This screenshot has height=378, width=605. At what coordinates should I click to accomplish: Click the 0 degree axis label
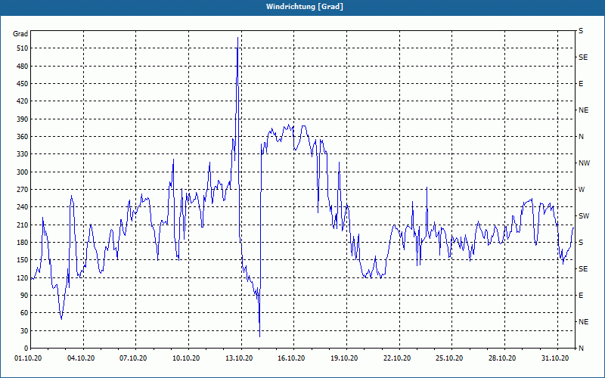pyautogui.click(x=26, y=348)
